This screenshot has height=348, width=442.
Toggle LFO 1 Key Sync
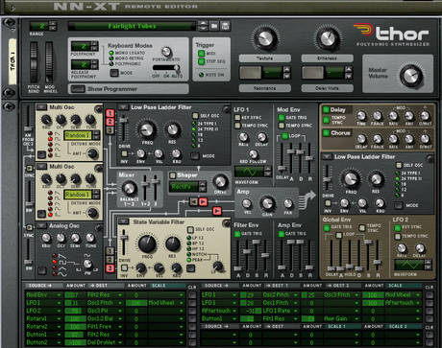(237, 118)
